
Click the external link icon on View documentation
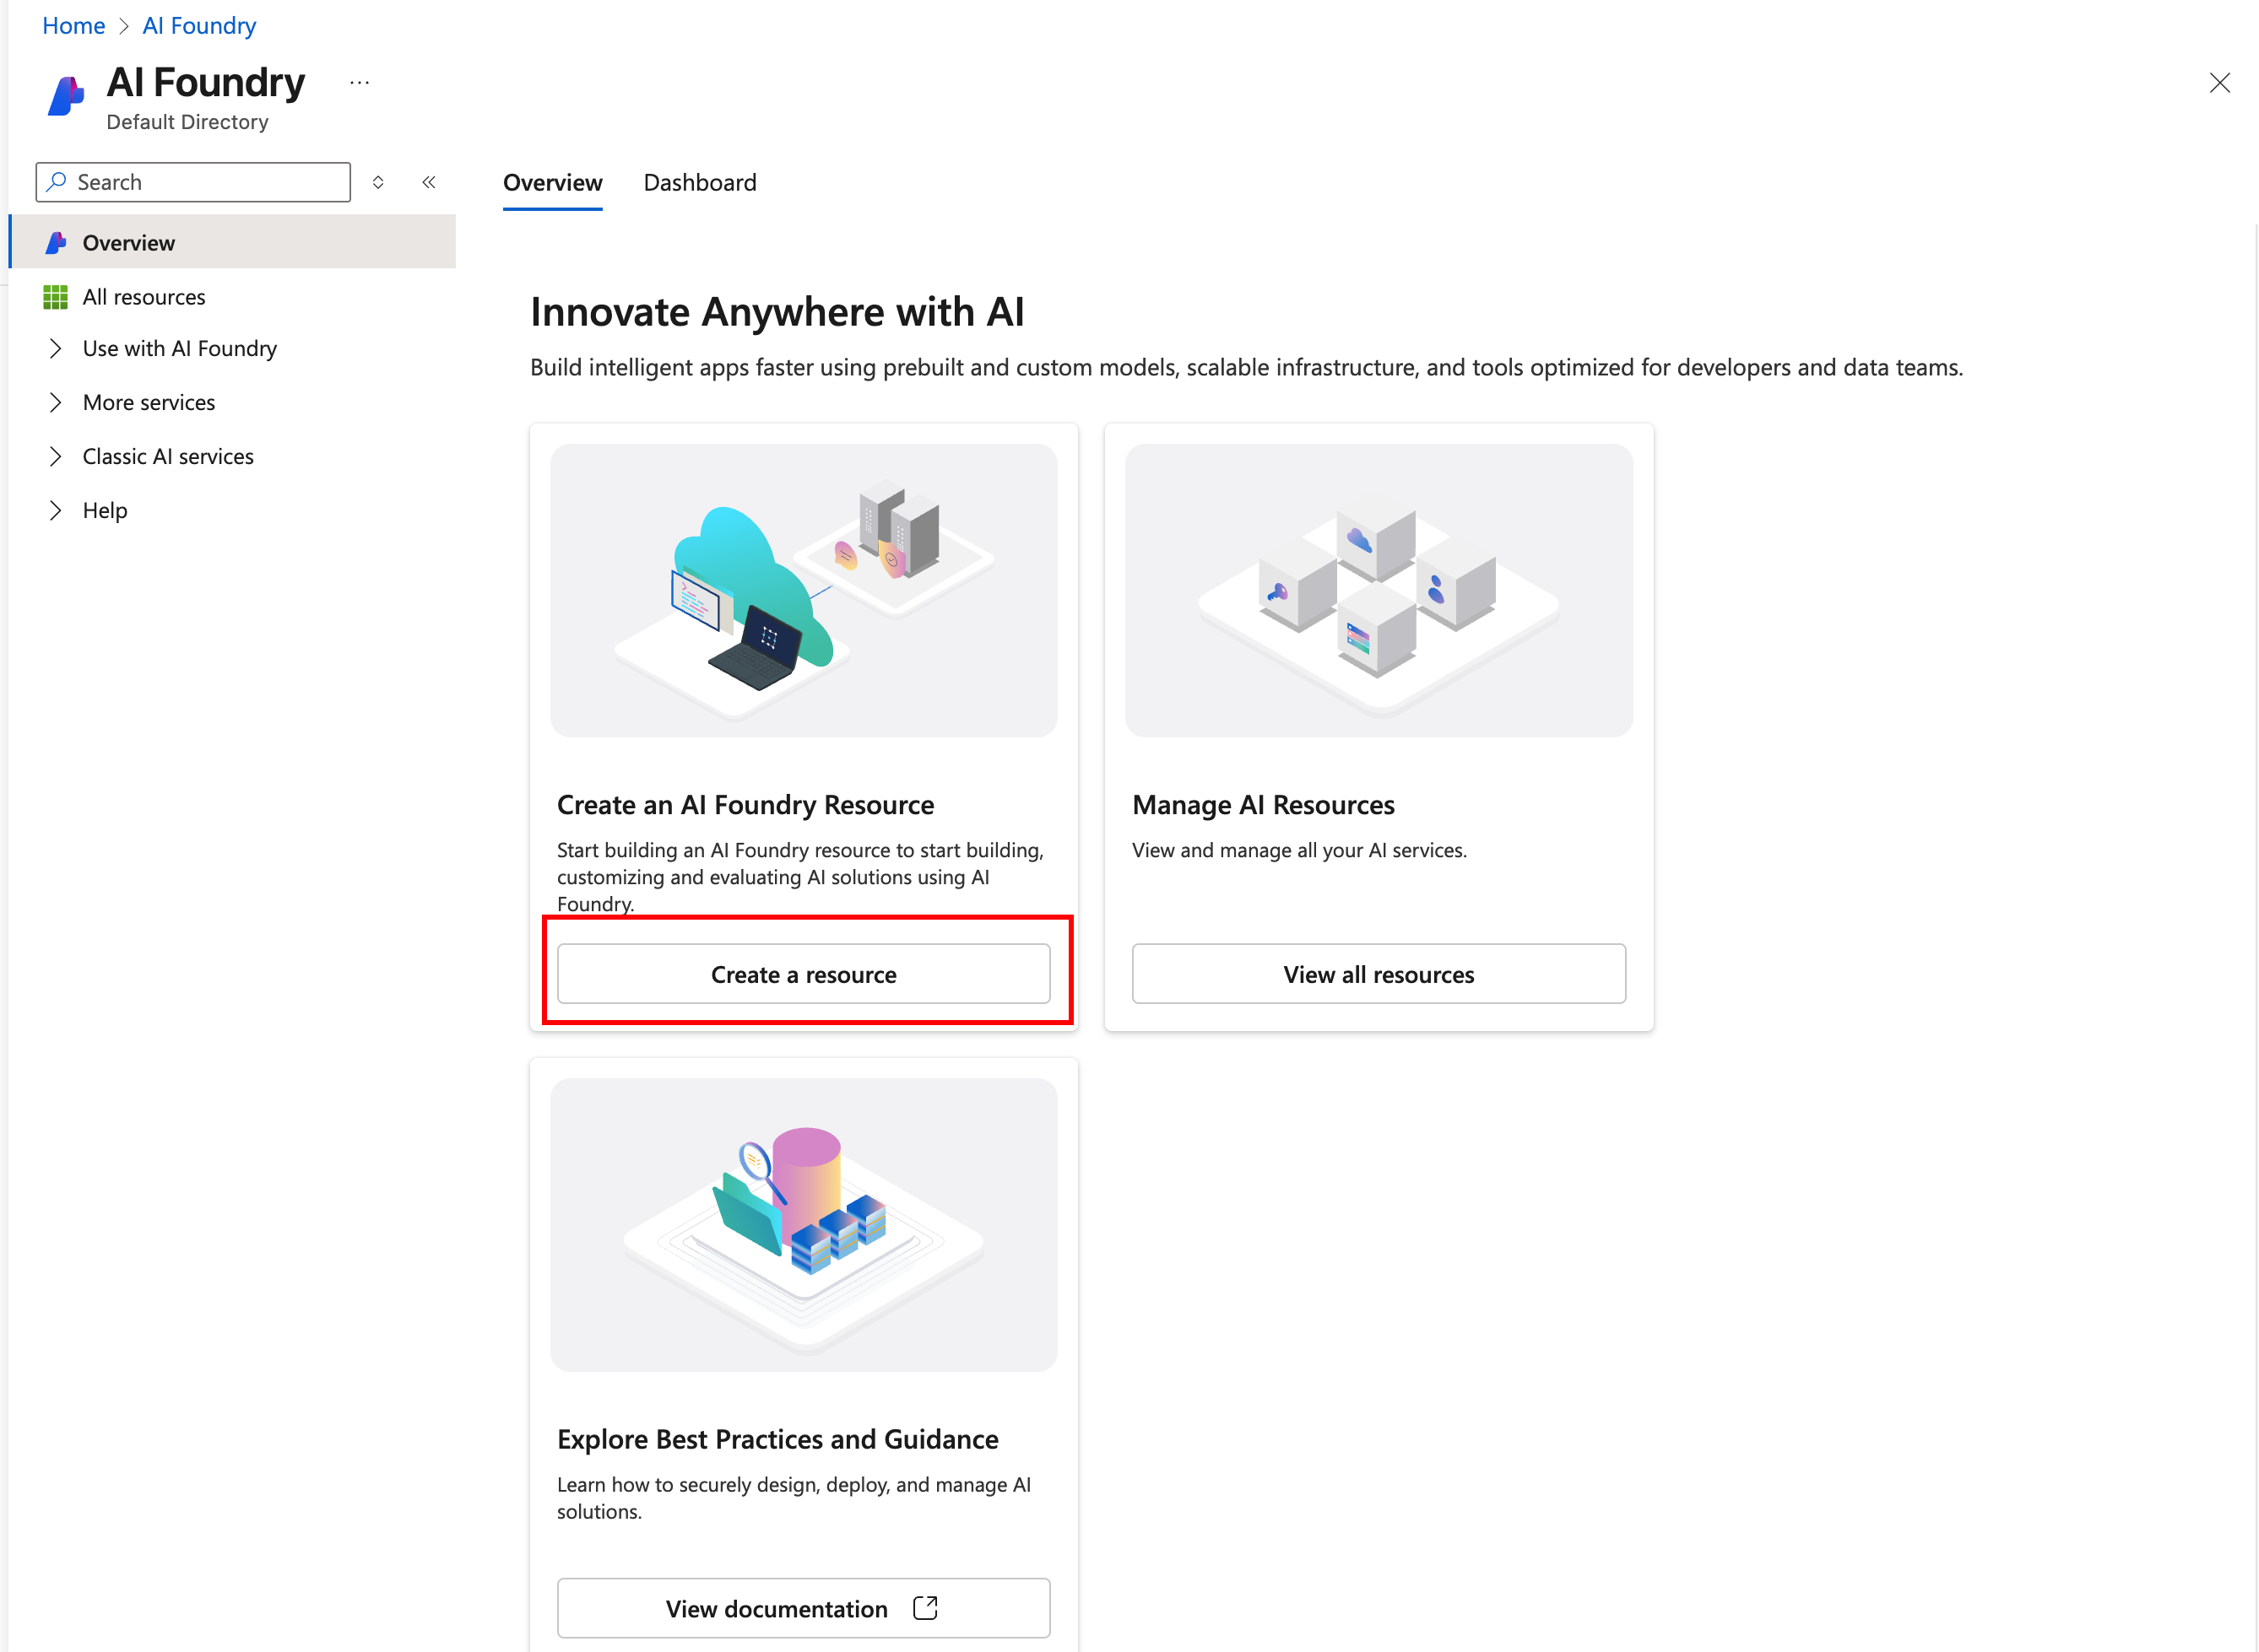[925, 1608]
